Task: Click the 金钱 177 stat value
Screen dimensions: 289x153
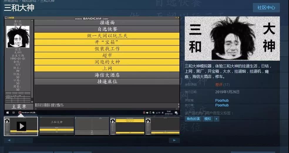Action: [18, 65]
